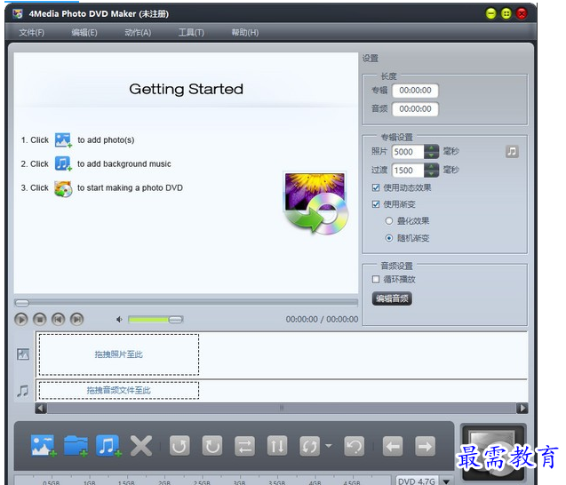Click the add photos icon in the bottom toolbar
The image size is (566, 485).
pyautogui.click(x=44, y=446)
